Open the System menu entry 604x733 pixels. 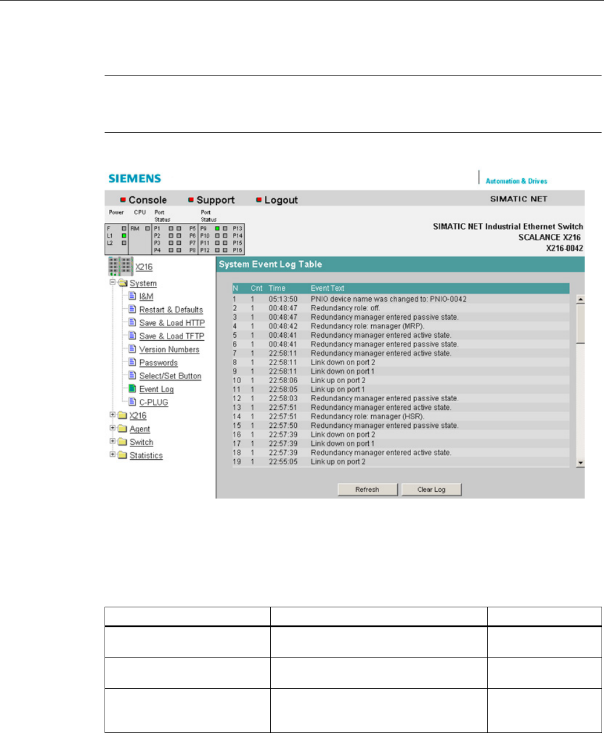(x=143, y=283)
